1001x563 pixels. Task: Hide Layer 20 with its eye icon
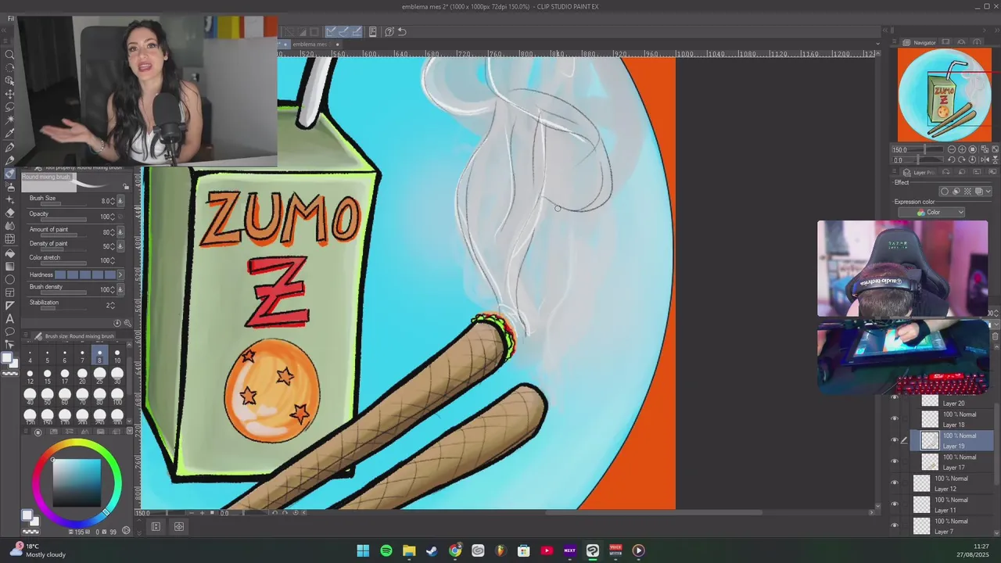click(895, 398)
